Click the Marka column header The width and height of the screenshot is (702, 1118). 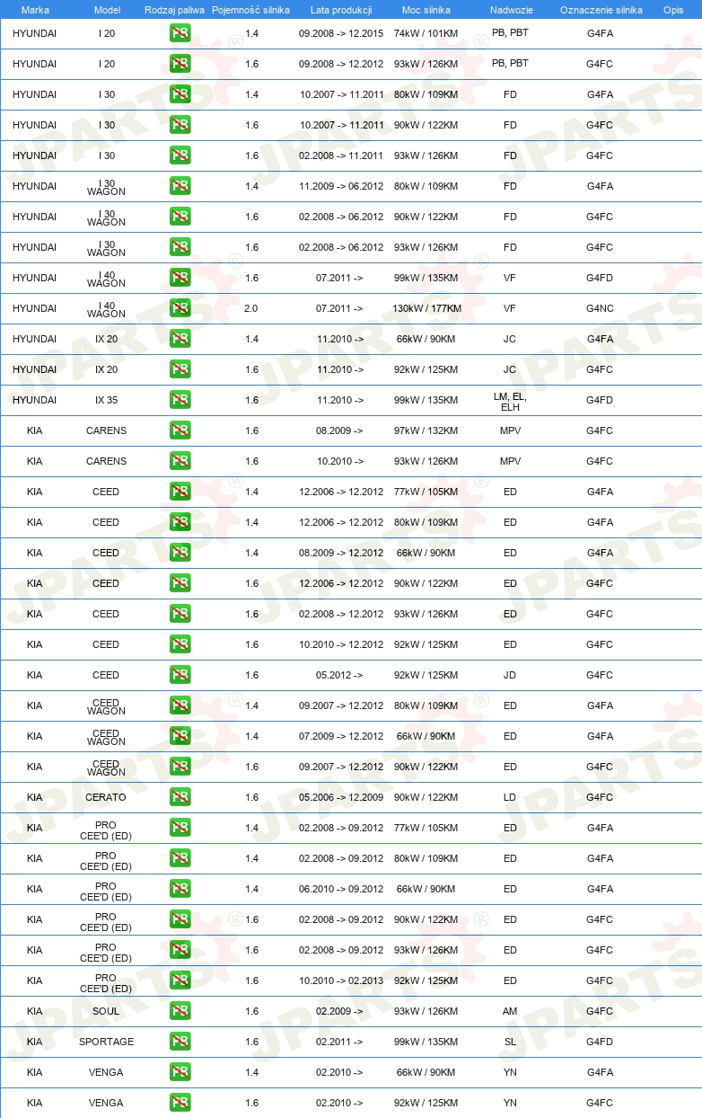[35, 9]
